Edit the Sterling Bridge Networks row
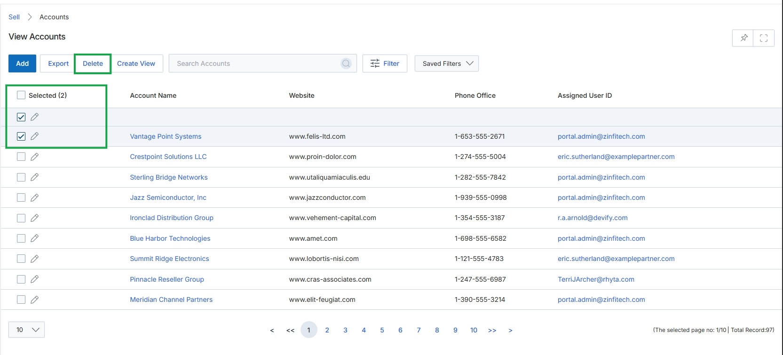Viewport: 783px width, 355px height. (35, 177)
